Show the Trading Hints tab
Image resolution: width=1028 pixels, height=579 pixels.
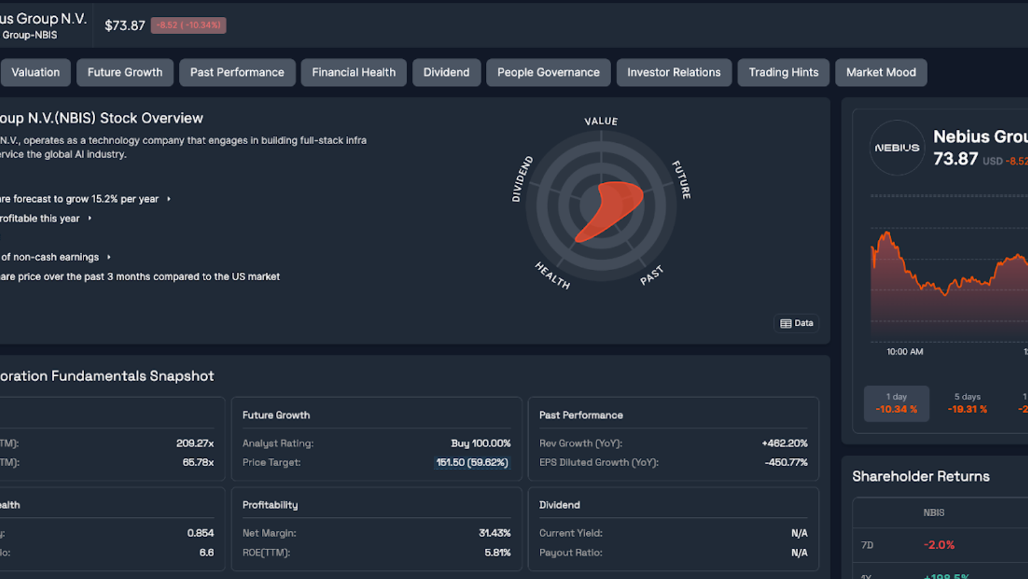click(x=783, y=73)
